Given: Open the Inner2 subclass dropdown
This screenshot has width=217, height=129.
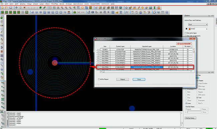Looking at the screenshot, I should (198, 29).
